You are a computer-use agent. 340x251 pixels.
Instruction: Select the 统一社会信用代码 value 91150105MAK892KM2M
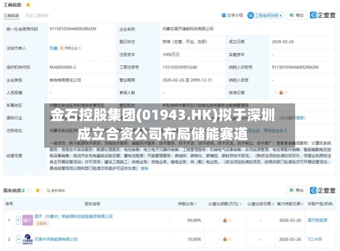73,29
